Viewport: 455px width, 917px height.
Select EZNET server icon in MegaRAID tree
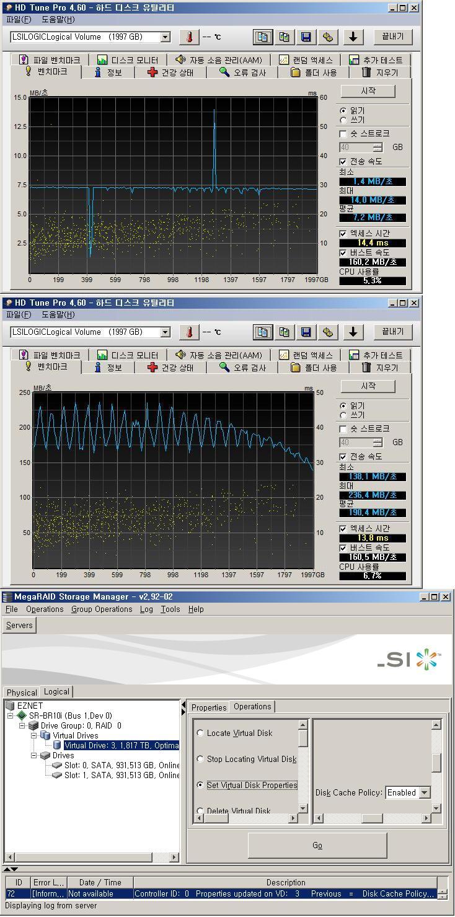tap(10, 706)
